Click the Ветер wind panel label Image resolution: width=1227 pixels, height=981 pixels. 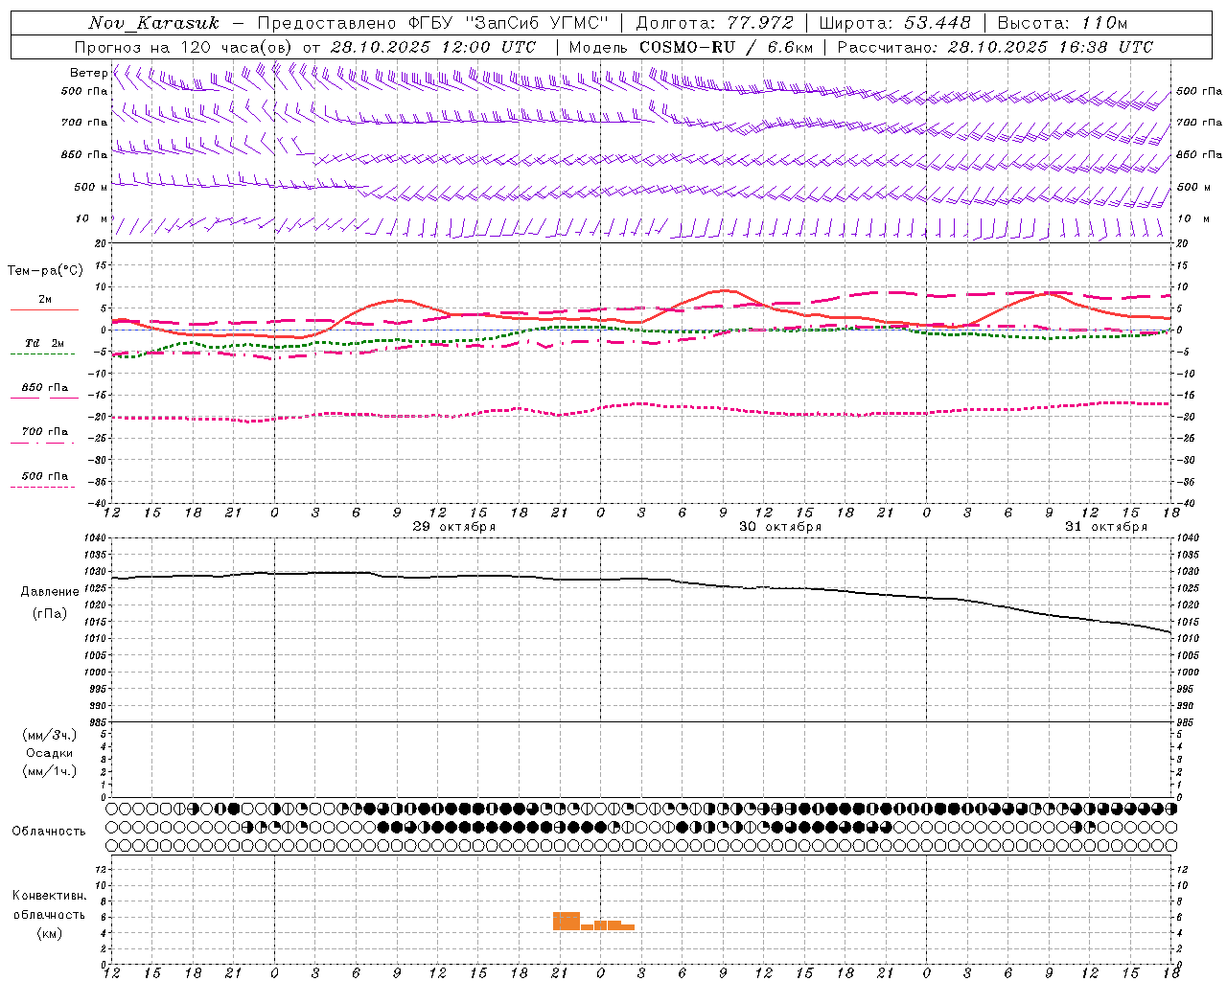click(x=88, y=73)
